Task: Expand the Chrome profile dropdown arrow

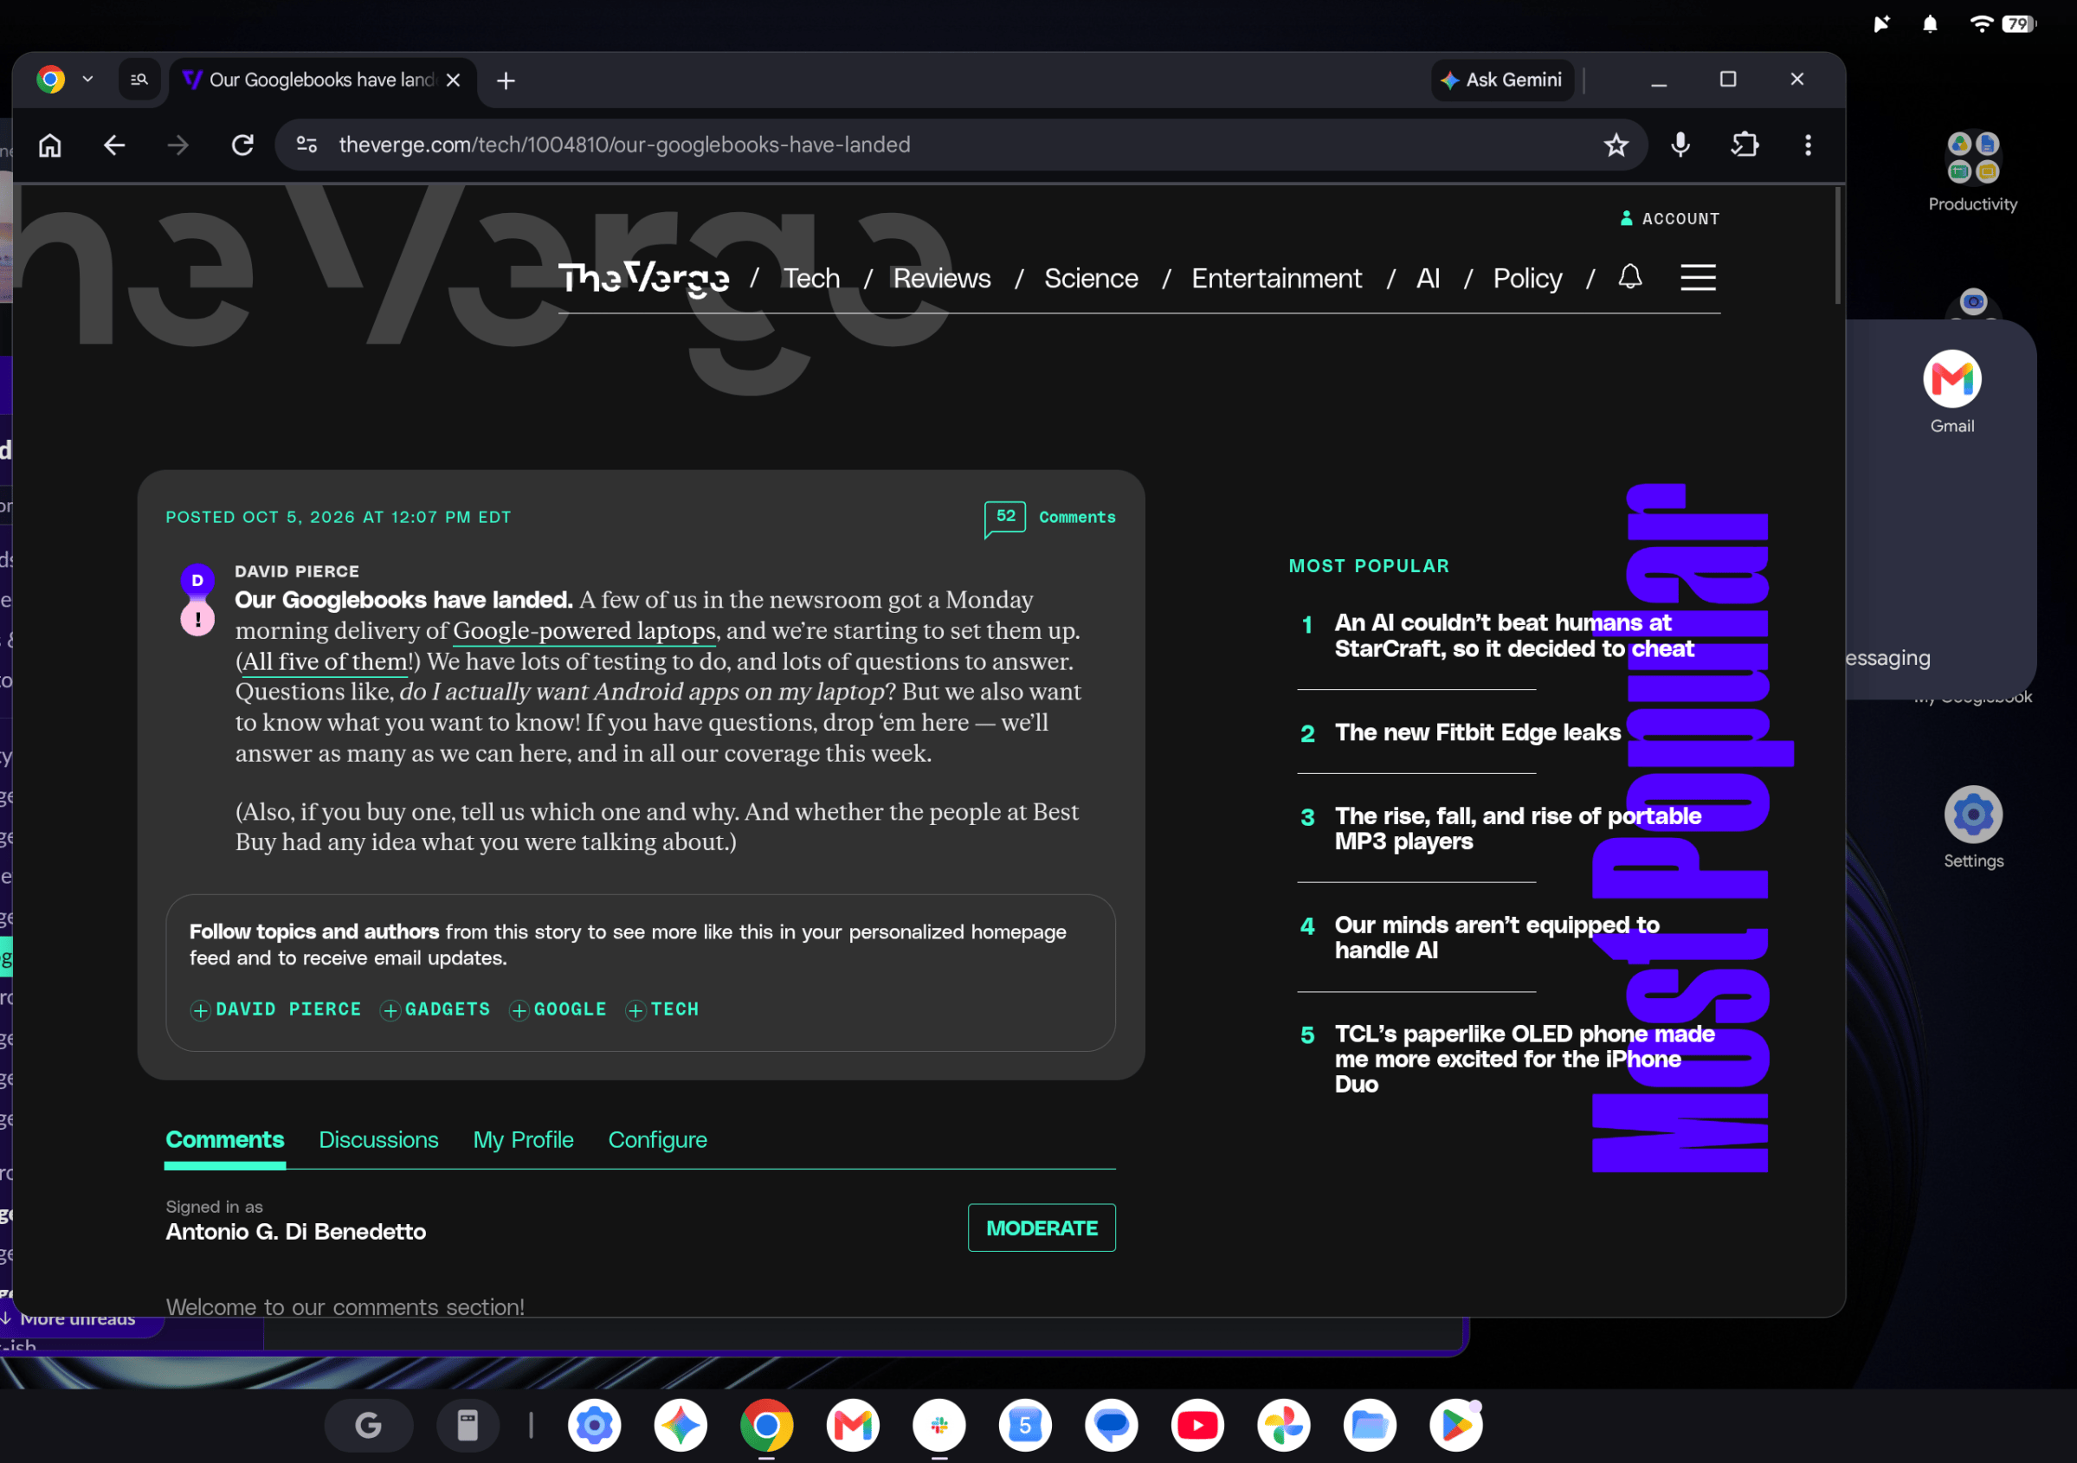Action: click(87, 80)
